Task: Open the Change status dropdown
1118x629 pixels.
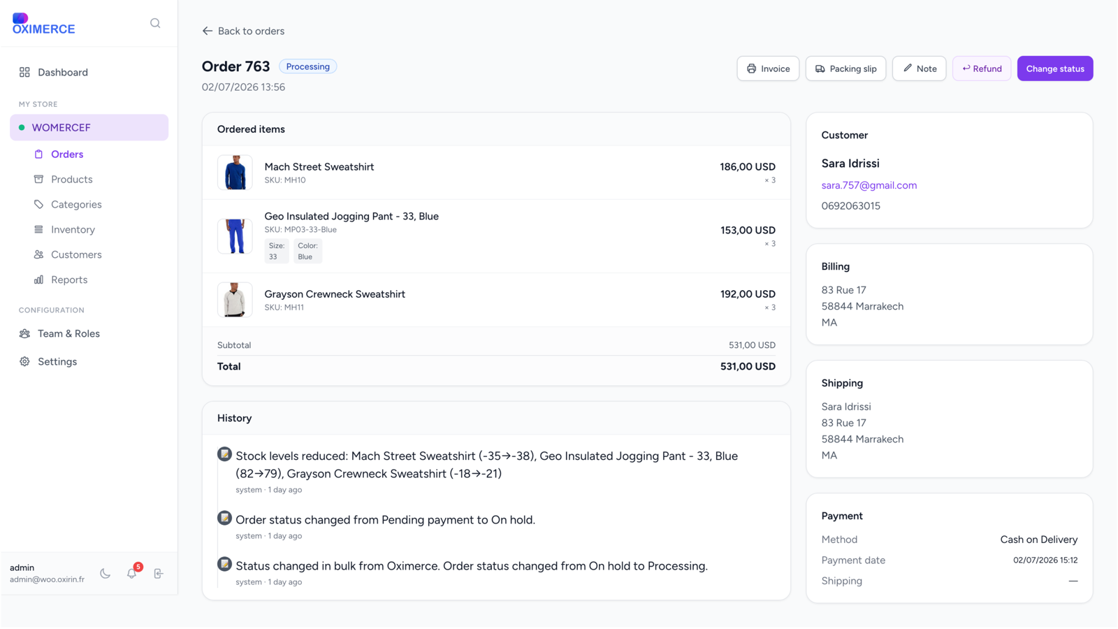Action: (1055, 68)
